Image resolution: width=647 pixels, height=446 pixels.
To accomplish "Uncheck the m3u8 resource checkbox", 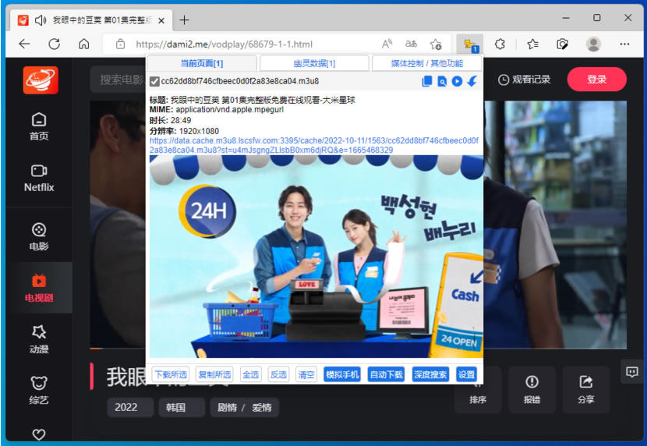I will click(154, 81).
